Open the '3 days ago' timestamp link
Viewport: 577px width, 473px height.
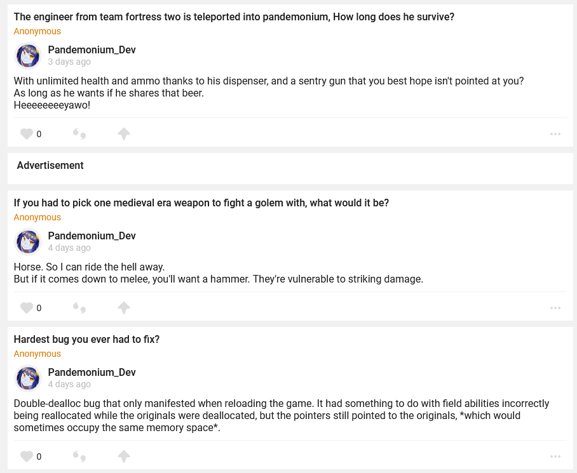pyautogui.click(x=69, y=62)
